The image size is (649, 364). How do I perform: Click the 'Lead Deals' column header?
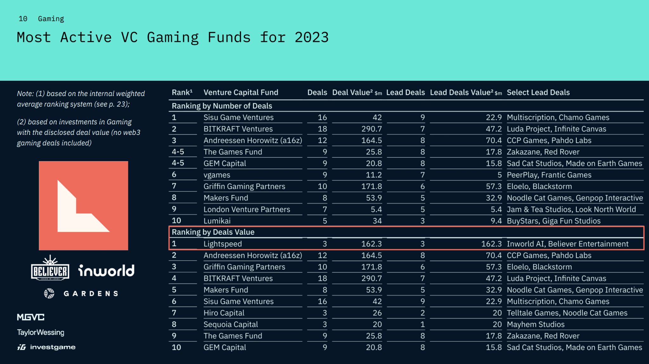(x=405, y=92)
